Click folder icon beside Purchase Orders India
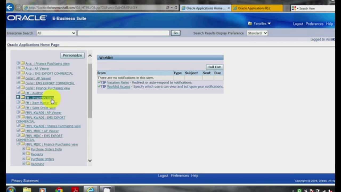 click(x=28, y=149)
